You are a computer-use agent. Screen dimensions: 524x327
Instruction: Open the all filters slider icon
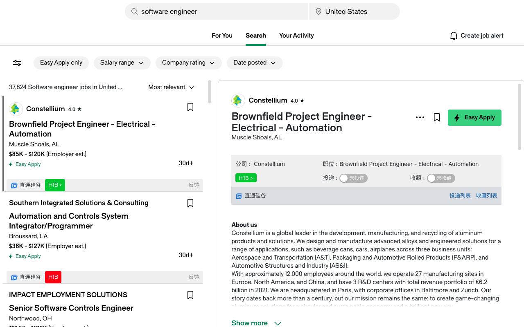click(17, 63)
